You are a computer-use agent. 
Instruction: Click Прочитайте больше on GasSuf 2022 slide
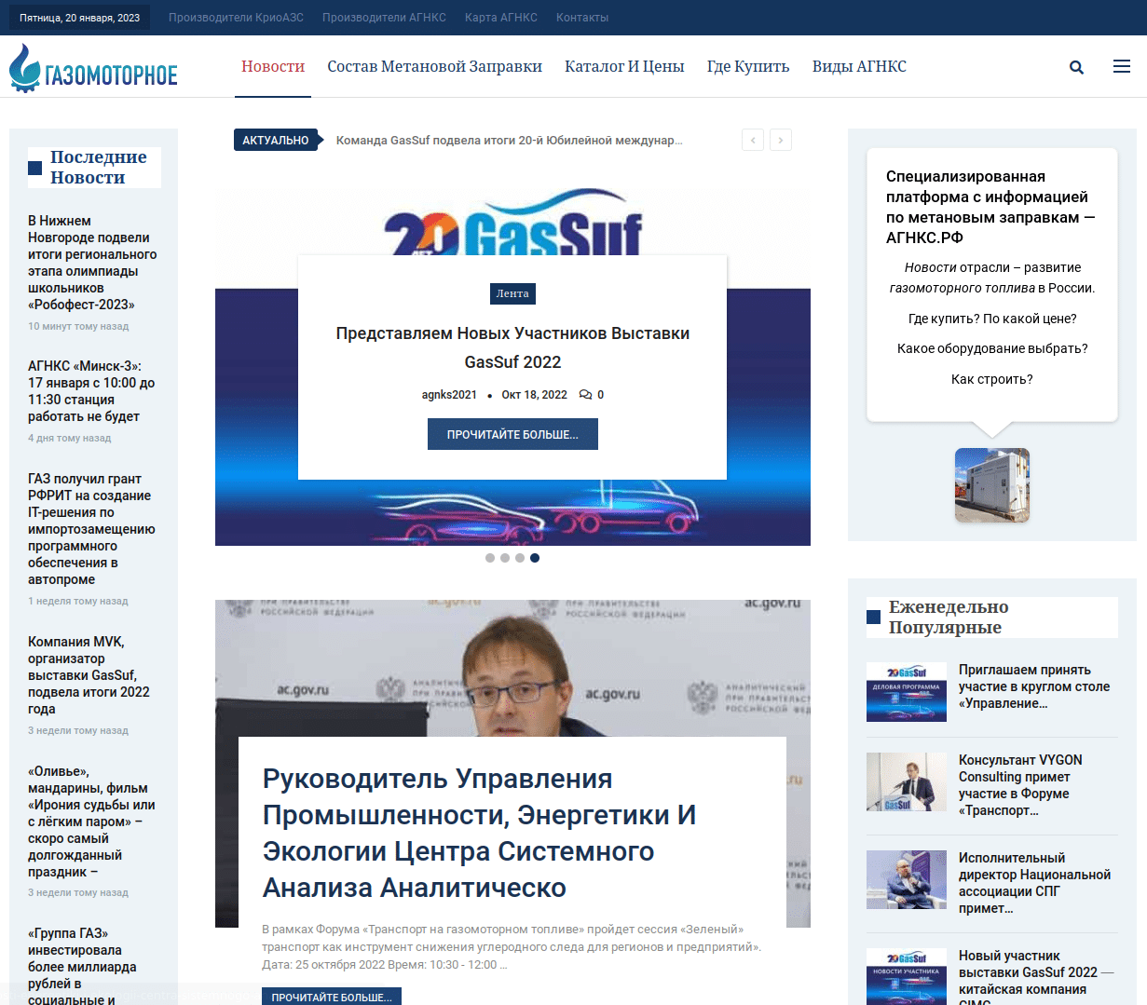click(x=512, y=434)
